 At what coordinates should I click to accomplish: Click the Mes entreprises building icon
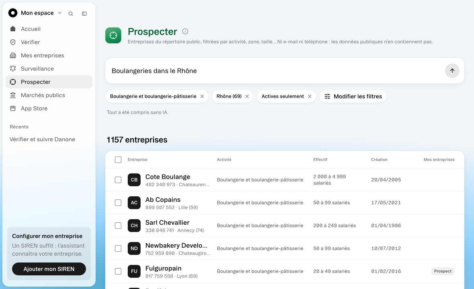pyautogui.click(x=13, y=55)
